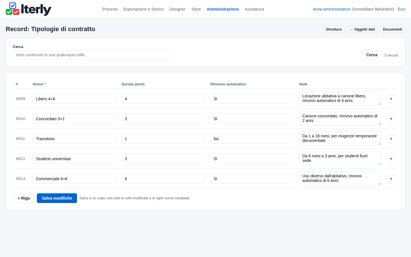The image size is (411, 257).
Task: Edit the Studenti universitari name field
Action: pyautogui.click(x=74, y=159)
